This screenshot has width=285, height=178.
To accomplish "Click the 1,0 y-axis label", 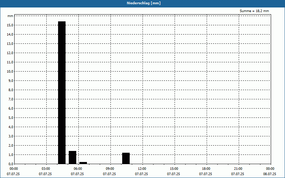I will click(11, 155).
